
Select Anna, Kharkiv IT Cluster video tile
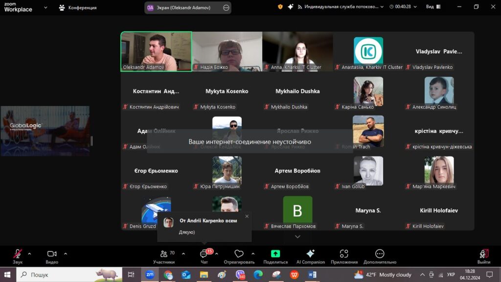pyautogui.click(x=298, y=51)
